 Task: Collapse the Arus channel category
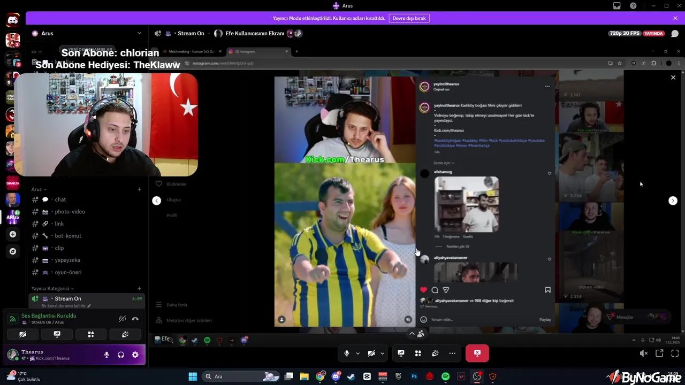[x=39, y=189]
